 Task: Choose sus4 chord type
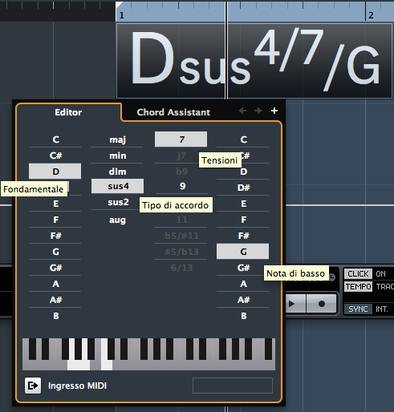(x=118, y=186)
